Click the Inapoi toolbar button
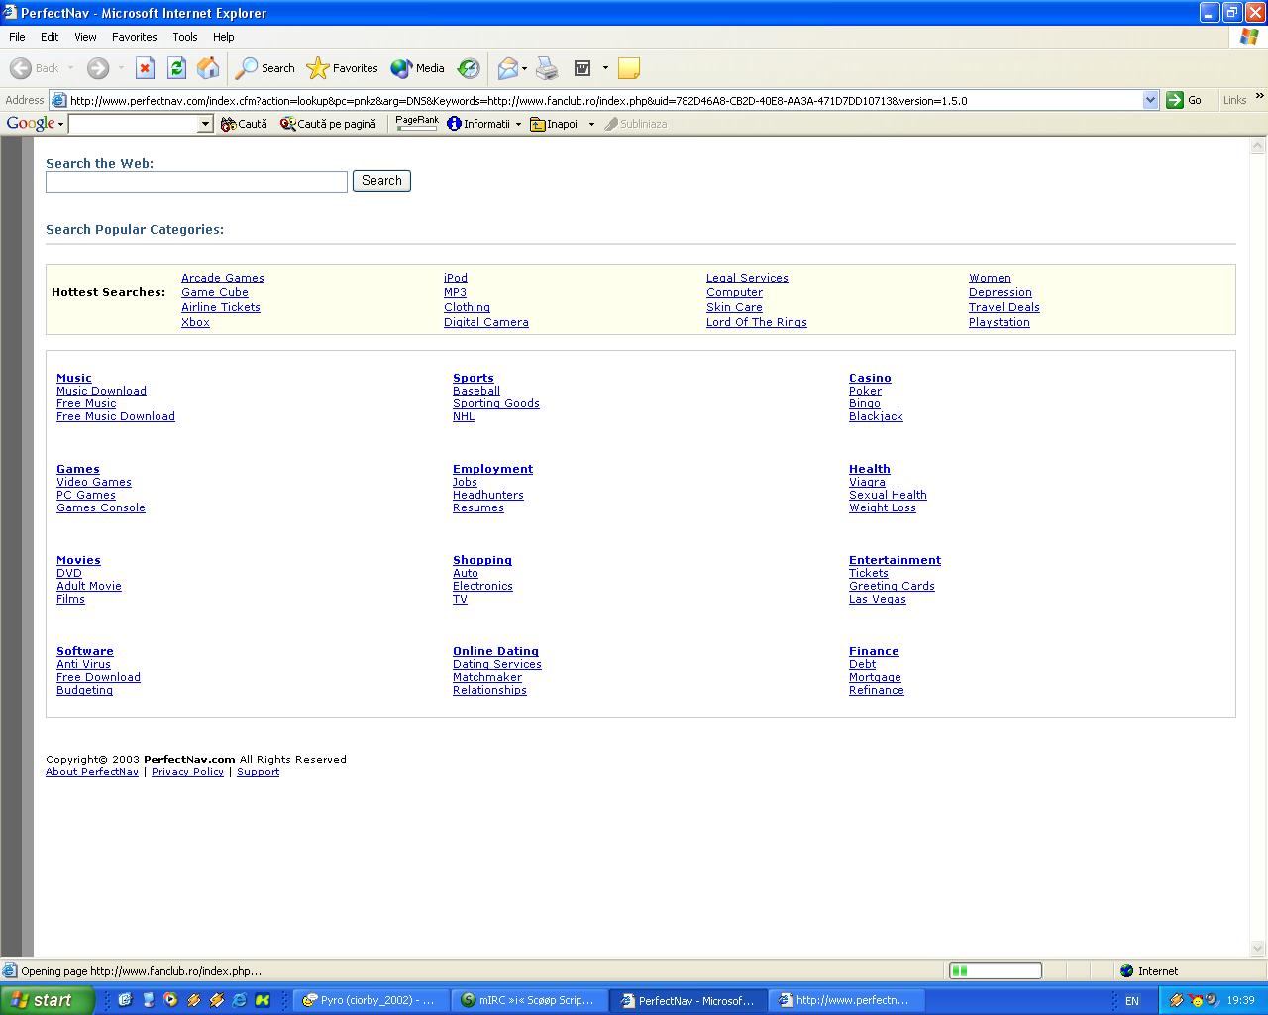Screen dimensions: 1268x1015 tap(554, 124)
